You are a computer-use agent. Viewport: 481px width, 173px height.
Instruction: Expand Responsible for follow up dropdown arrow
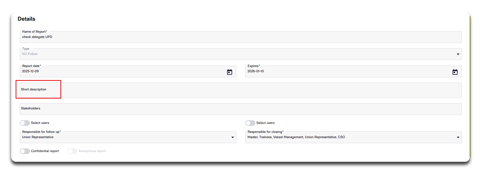coord(232,137)
